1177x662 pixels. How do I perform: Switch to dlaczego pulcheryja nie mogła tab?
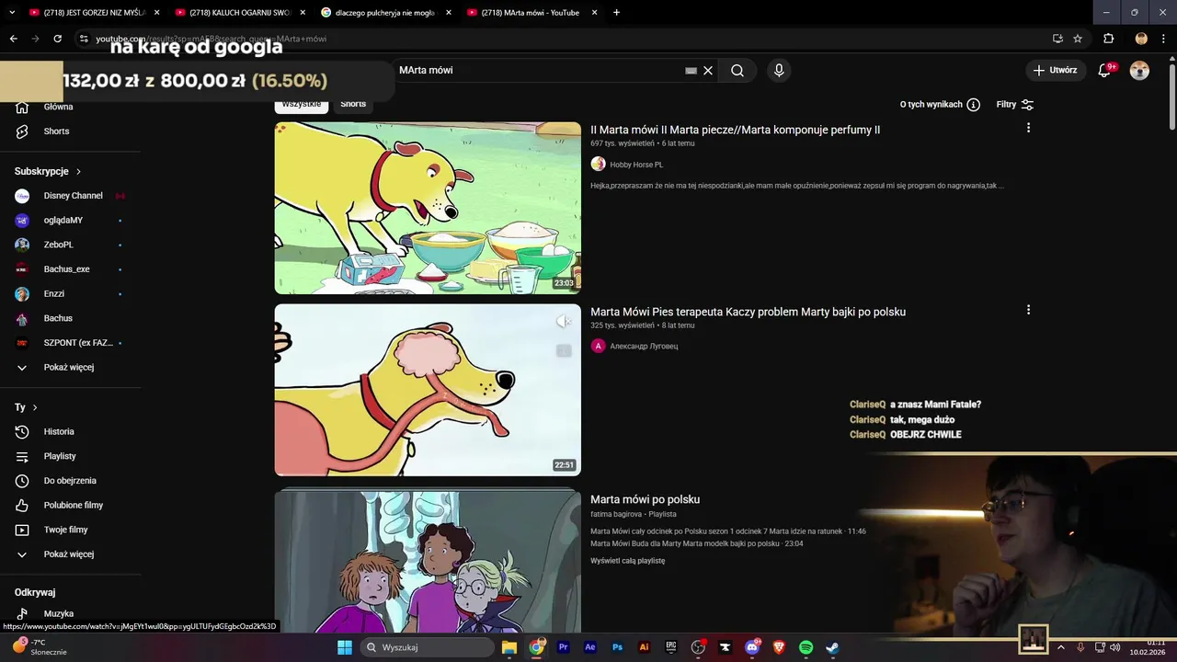[x=385, y=13]
